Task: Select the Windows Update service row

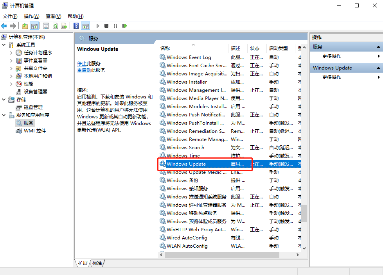Action: pos(230,164)
